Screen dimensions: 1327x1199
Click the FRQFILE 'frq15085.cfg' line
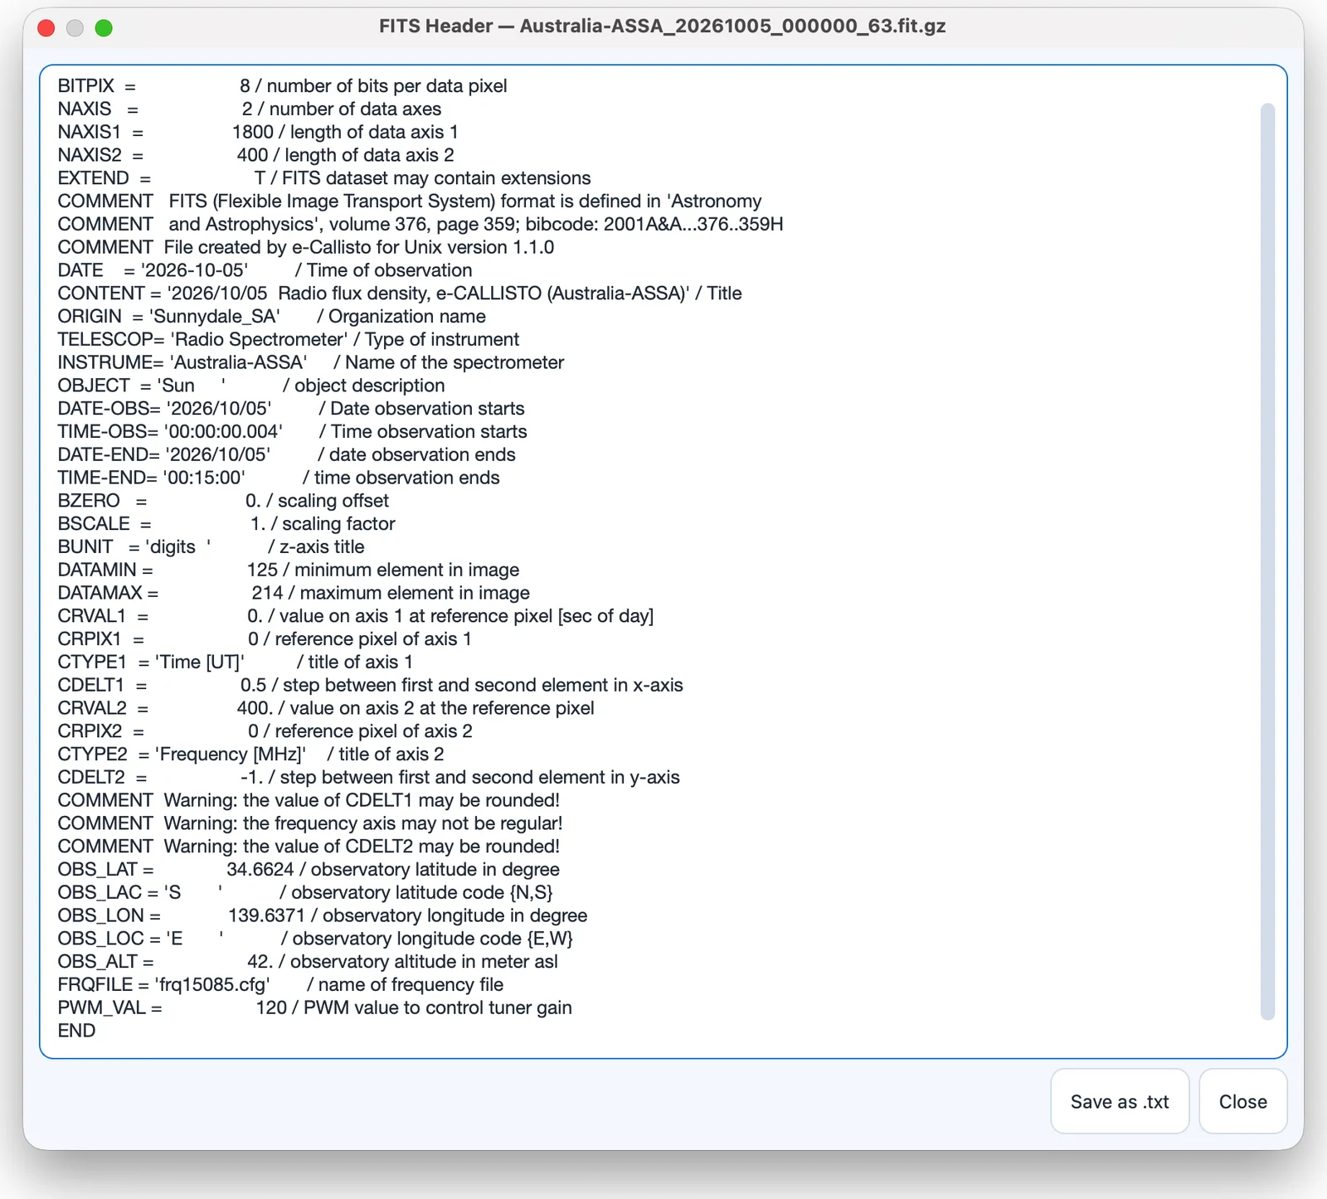click(280, 985)
